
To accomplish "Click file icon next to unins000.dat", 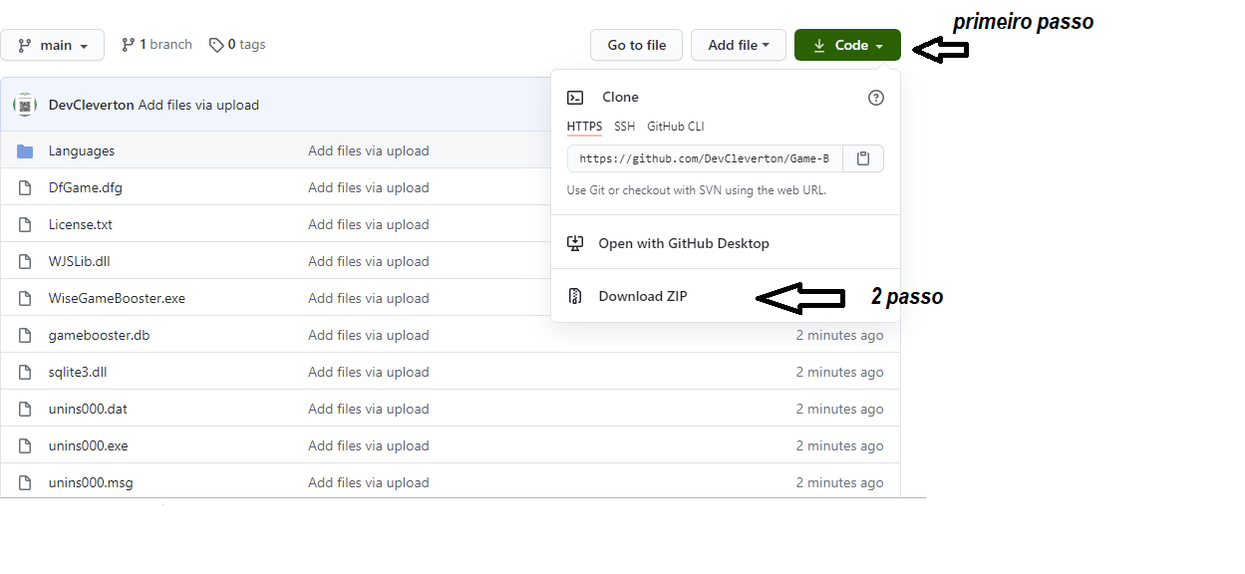I will (26, 409).
